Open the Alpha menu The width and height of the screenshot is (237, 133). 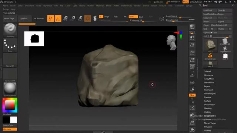[6, 6]
